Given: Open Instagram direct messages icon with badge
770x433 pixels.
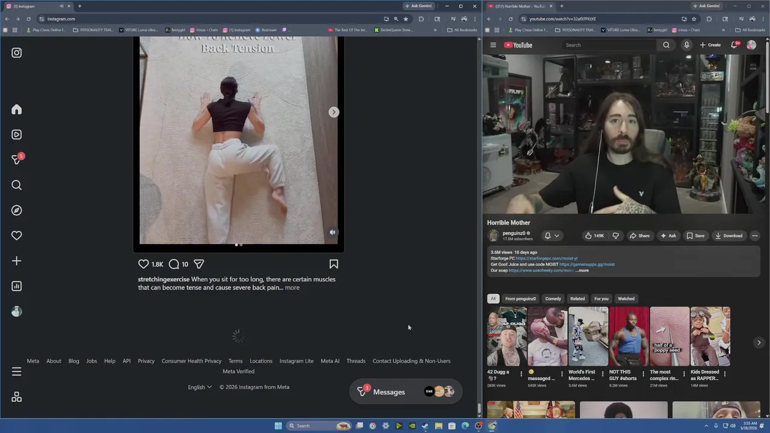Looking at the screenshot, I should point(16,159).
